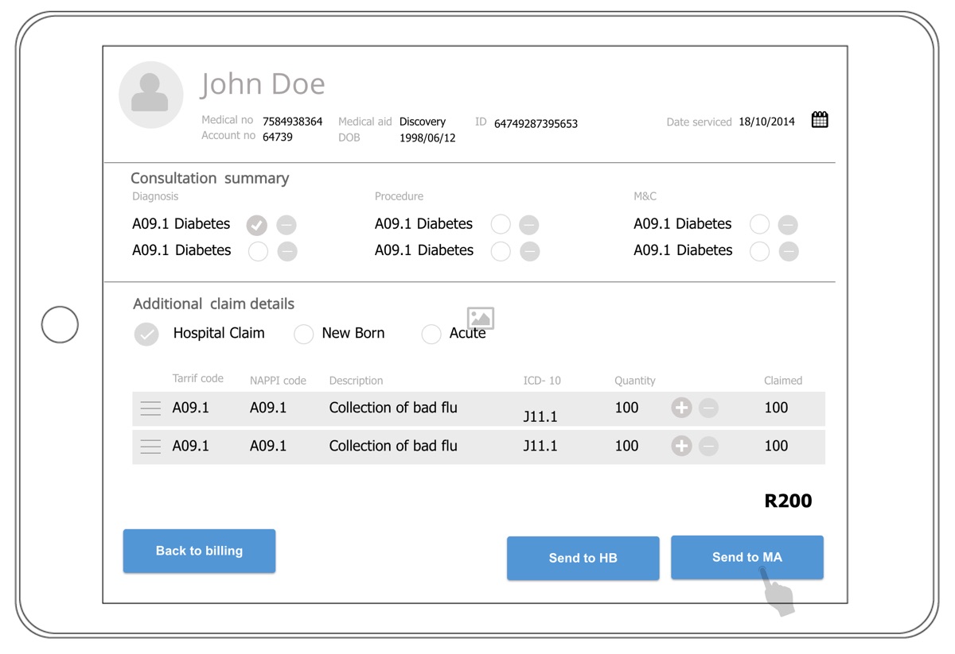
Task: Click J11.1 in the second tariff row
Action: 540,446
